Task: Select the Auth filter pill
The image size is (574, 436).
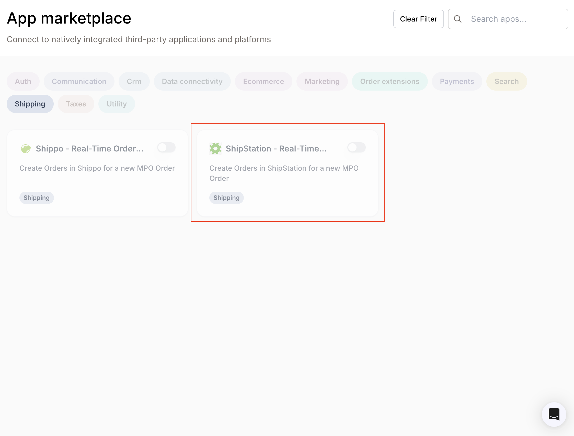Action: 23,81
